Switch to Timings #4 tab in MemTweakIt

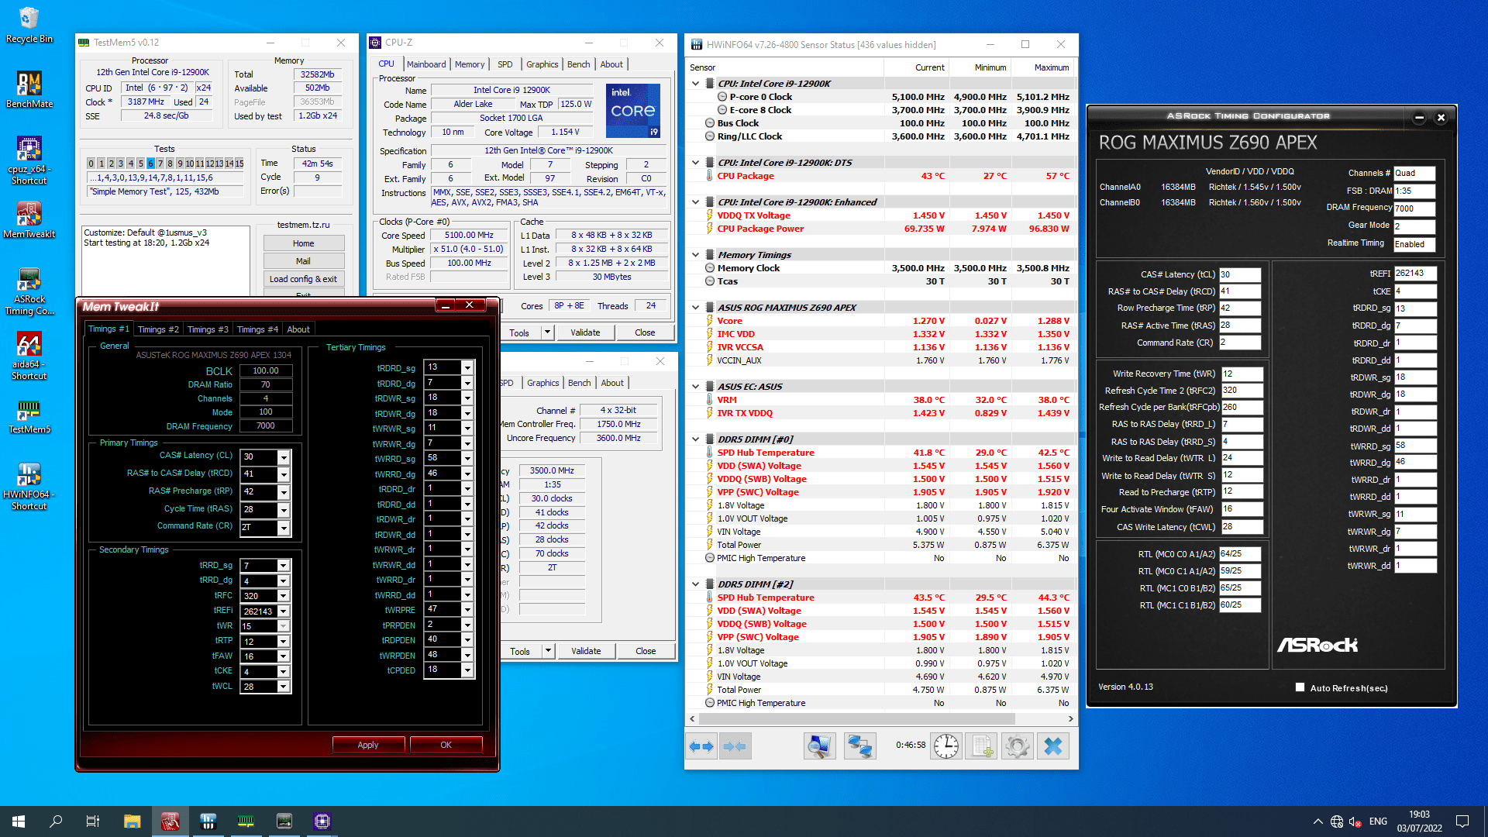pos(257,329)
